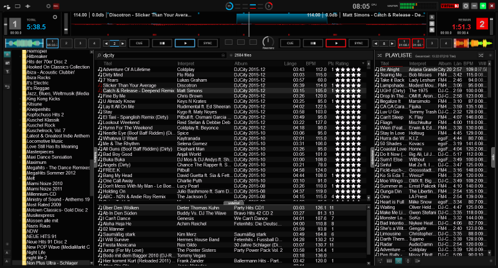
Task: Start deck 2 with the red Play button
Action: [336, 43]
